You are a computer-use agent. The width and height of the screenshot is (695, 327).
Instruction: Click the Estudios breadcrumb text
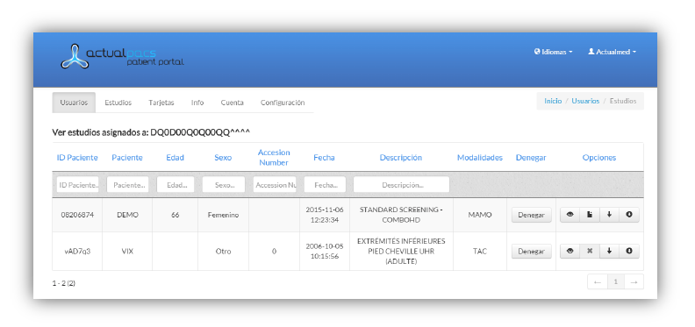pyautogui.click(x=623, y=101)
